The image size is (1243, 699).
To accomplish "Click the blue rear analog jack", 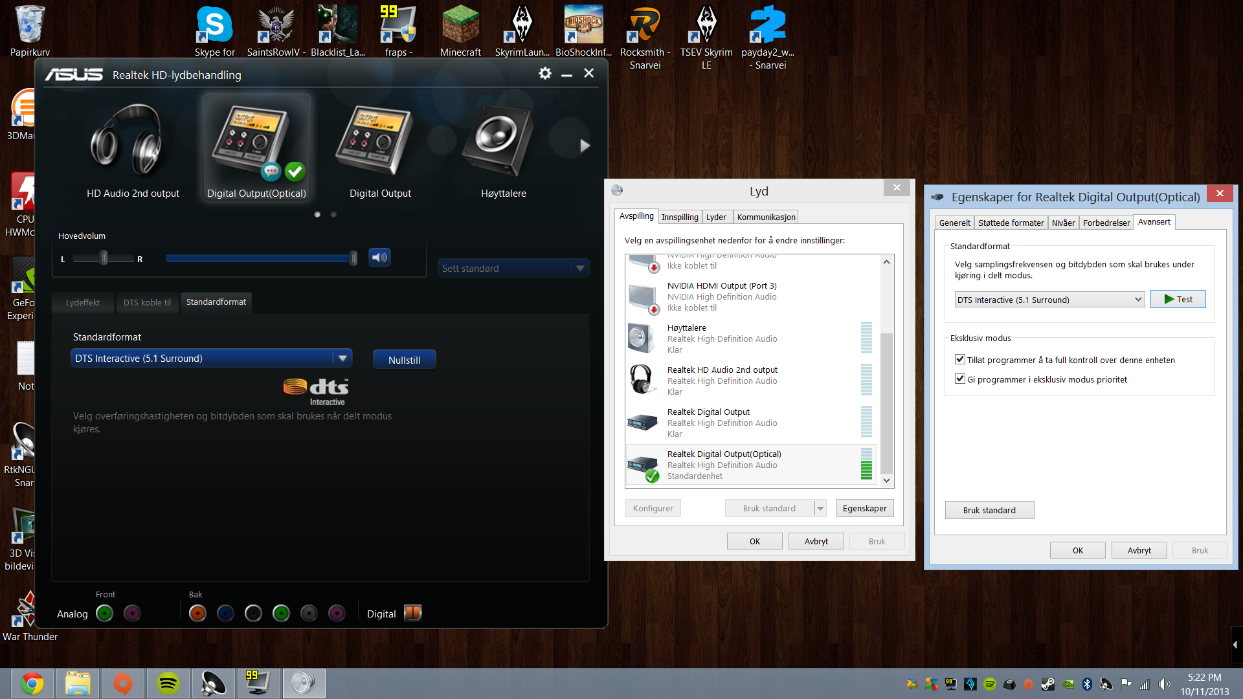I will [225, 613].
